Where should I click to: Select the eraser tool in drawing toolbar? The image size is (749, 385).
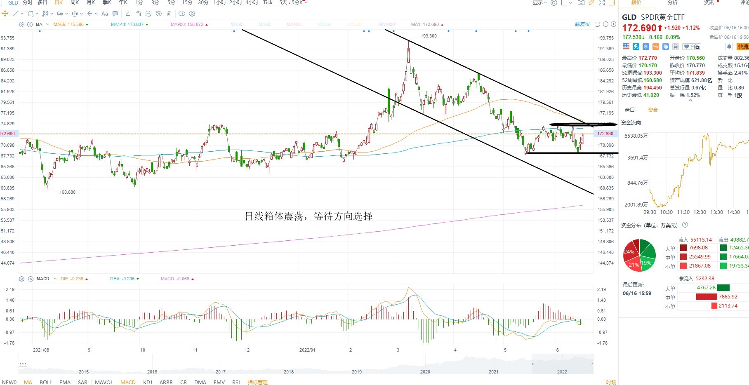pyautogui.click(x=128, y=14)
